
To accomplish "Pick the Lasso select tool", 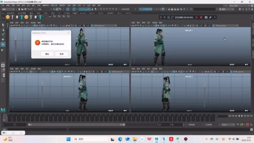I will tap(3, 30).
